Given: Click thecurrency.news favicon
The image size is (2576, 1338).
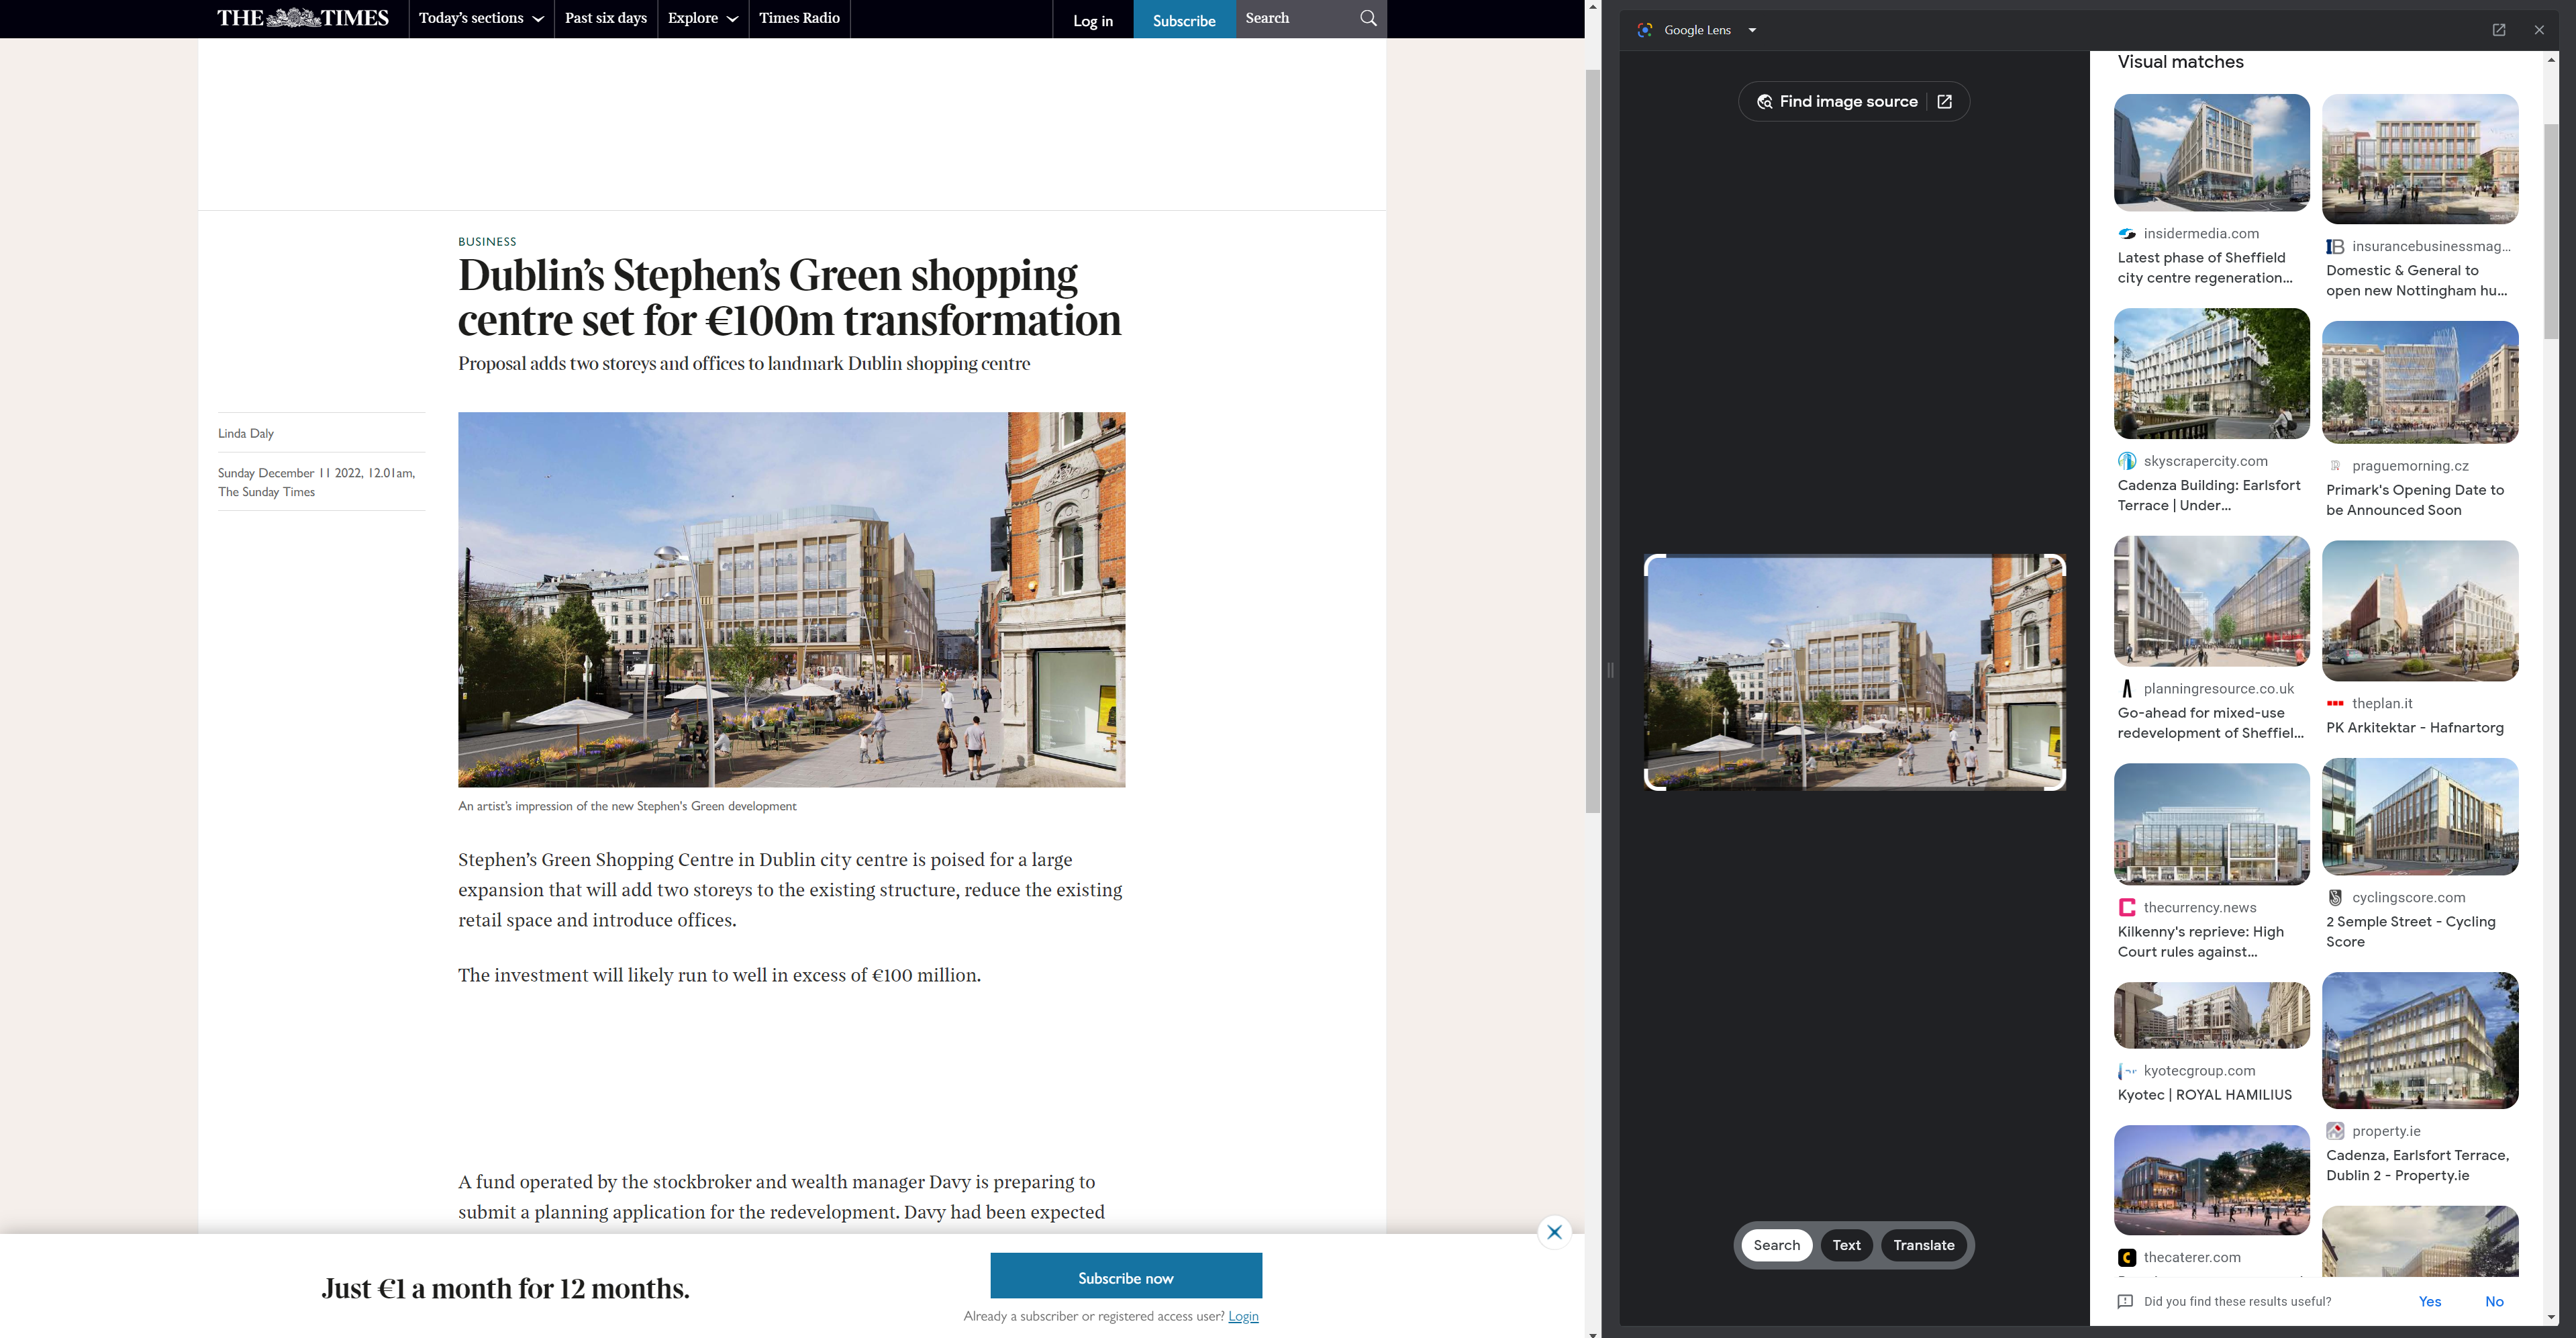Looking at the screenshot, I should point(2127,908).
